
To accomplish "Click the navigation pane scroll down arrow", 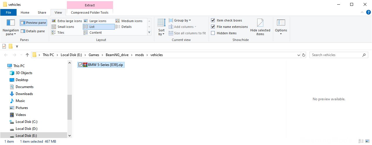I will 69,135.
